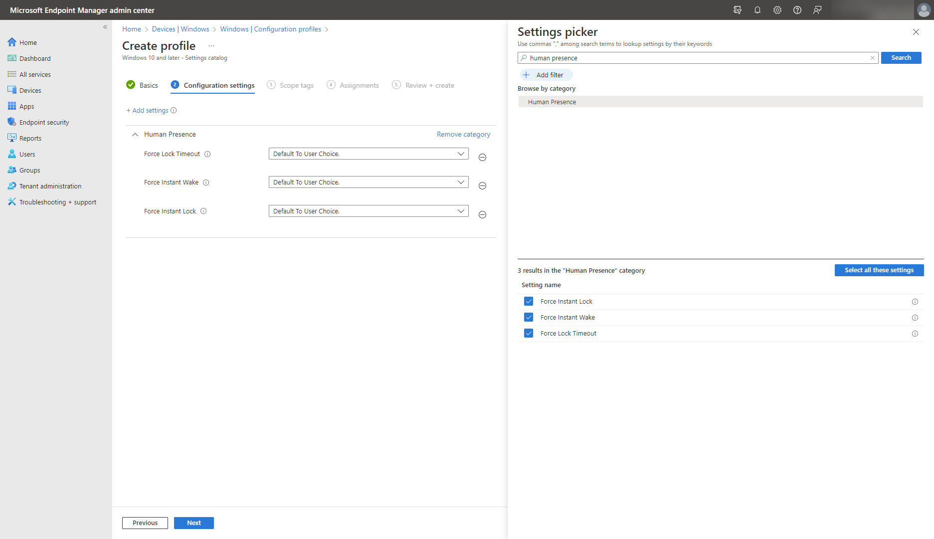
Task: View info for Force Lock Timeout in picker results
Action: tap(915, 334)
